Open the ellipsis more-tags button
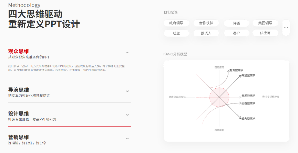The width and height of the screenshot is (298, 153). [286, 27]
